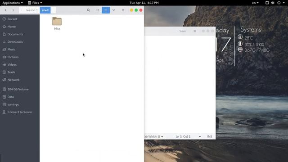Click the window icon in top bar
The image size is (288, 162).
point(267,3)
